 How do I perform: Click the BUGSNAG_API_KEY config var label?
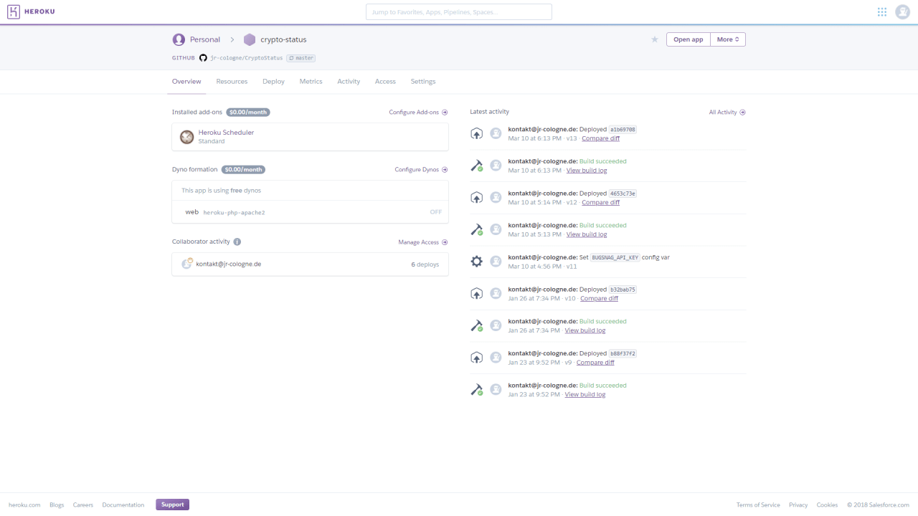pos(615,257)
